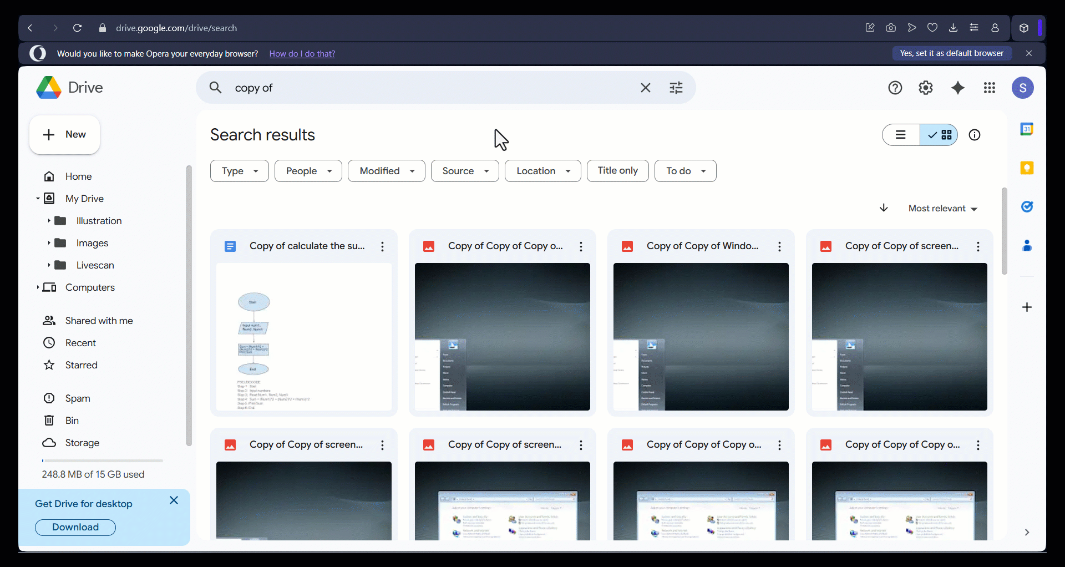Expand the Illustration folder tree arrow
Screen dimensions: 1065x567
49,221
